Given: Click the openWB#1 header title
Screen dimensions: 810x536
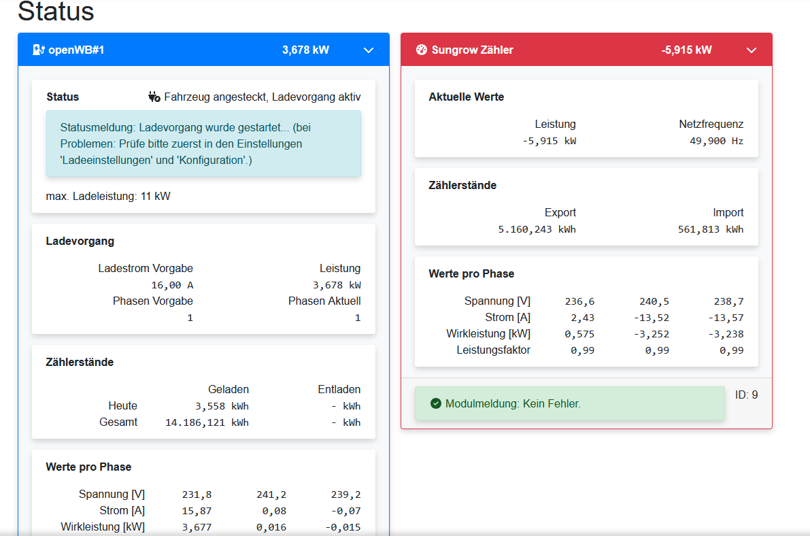Looking at the screenshot, I should pos(76,50).
